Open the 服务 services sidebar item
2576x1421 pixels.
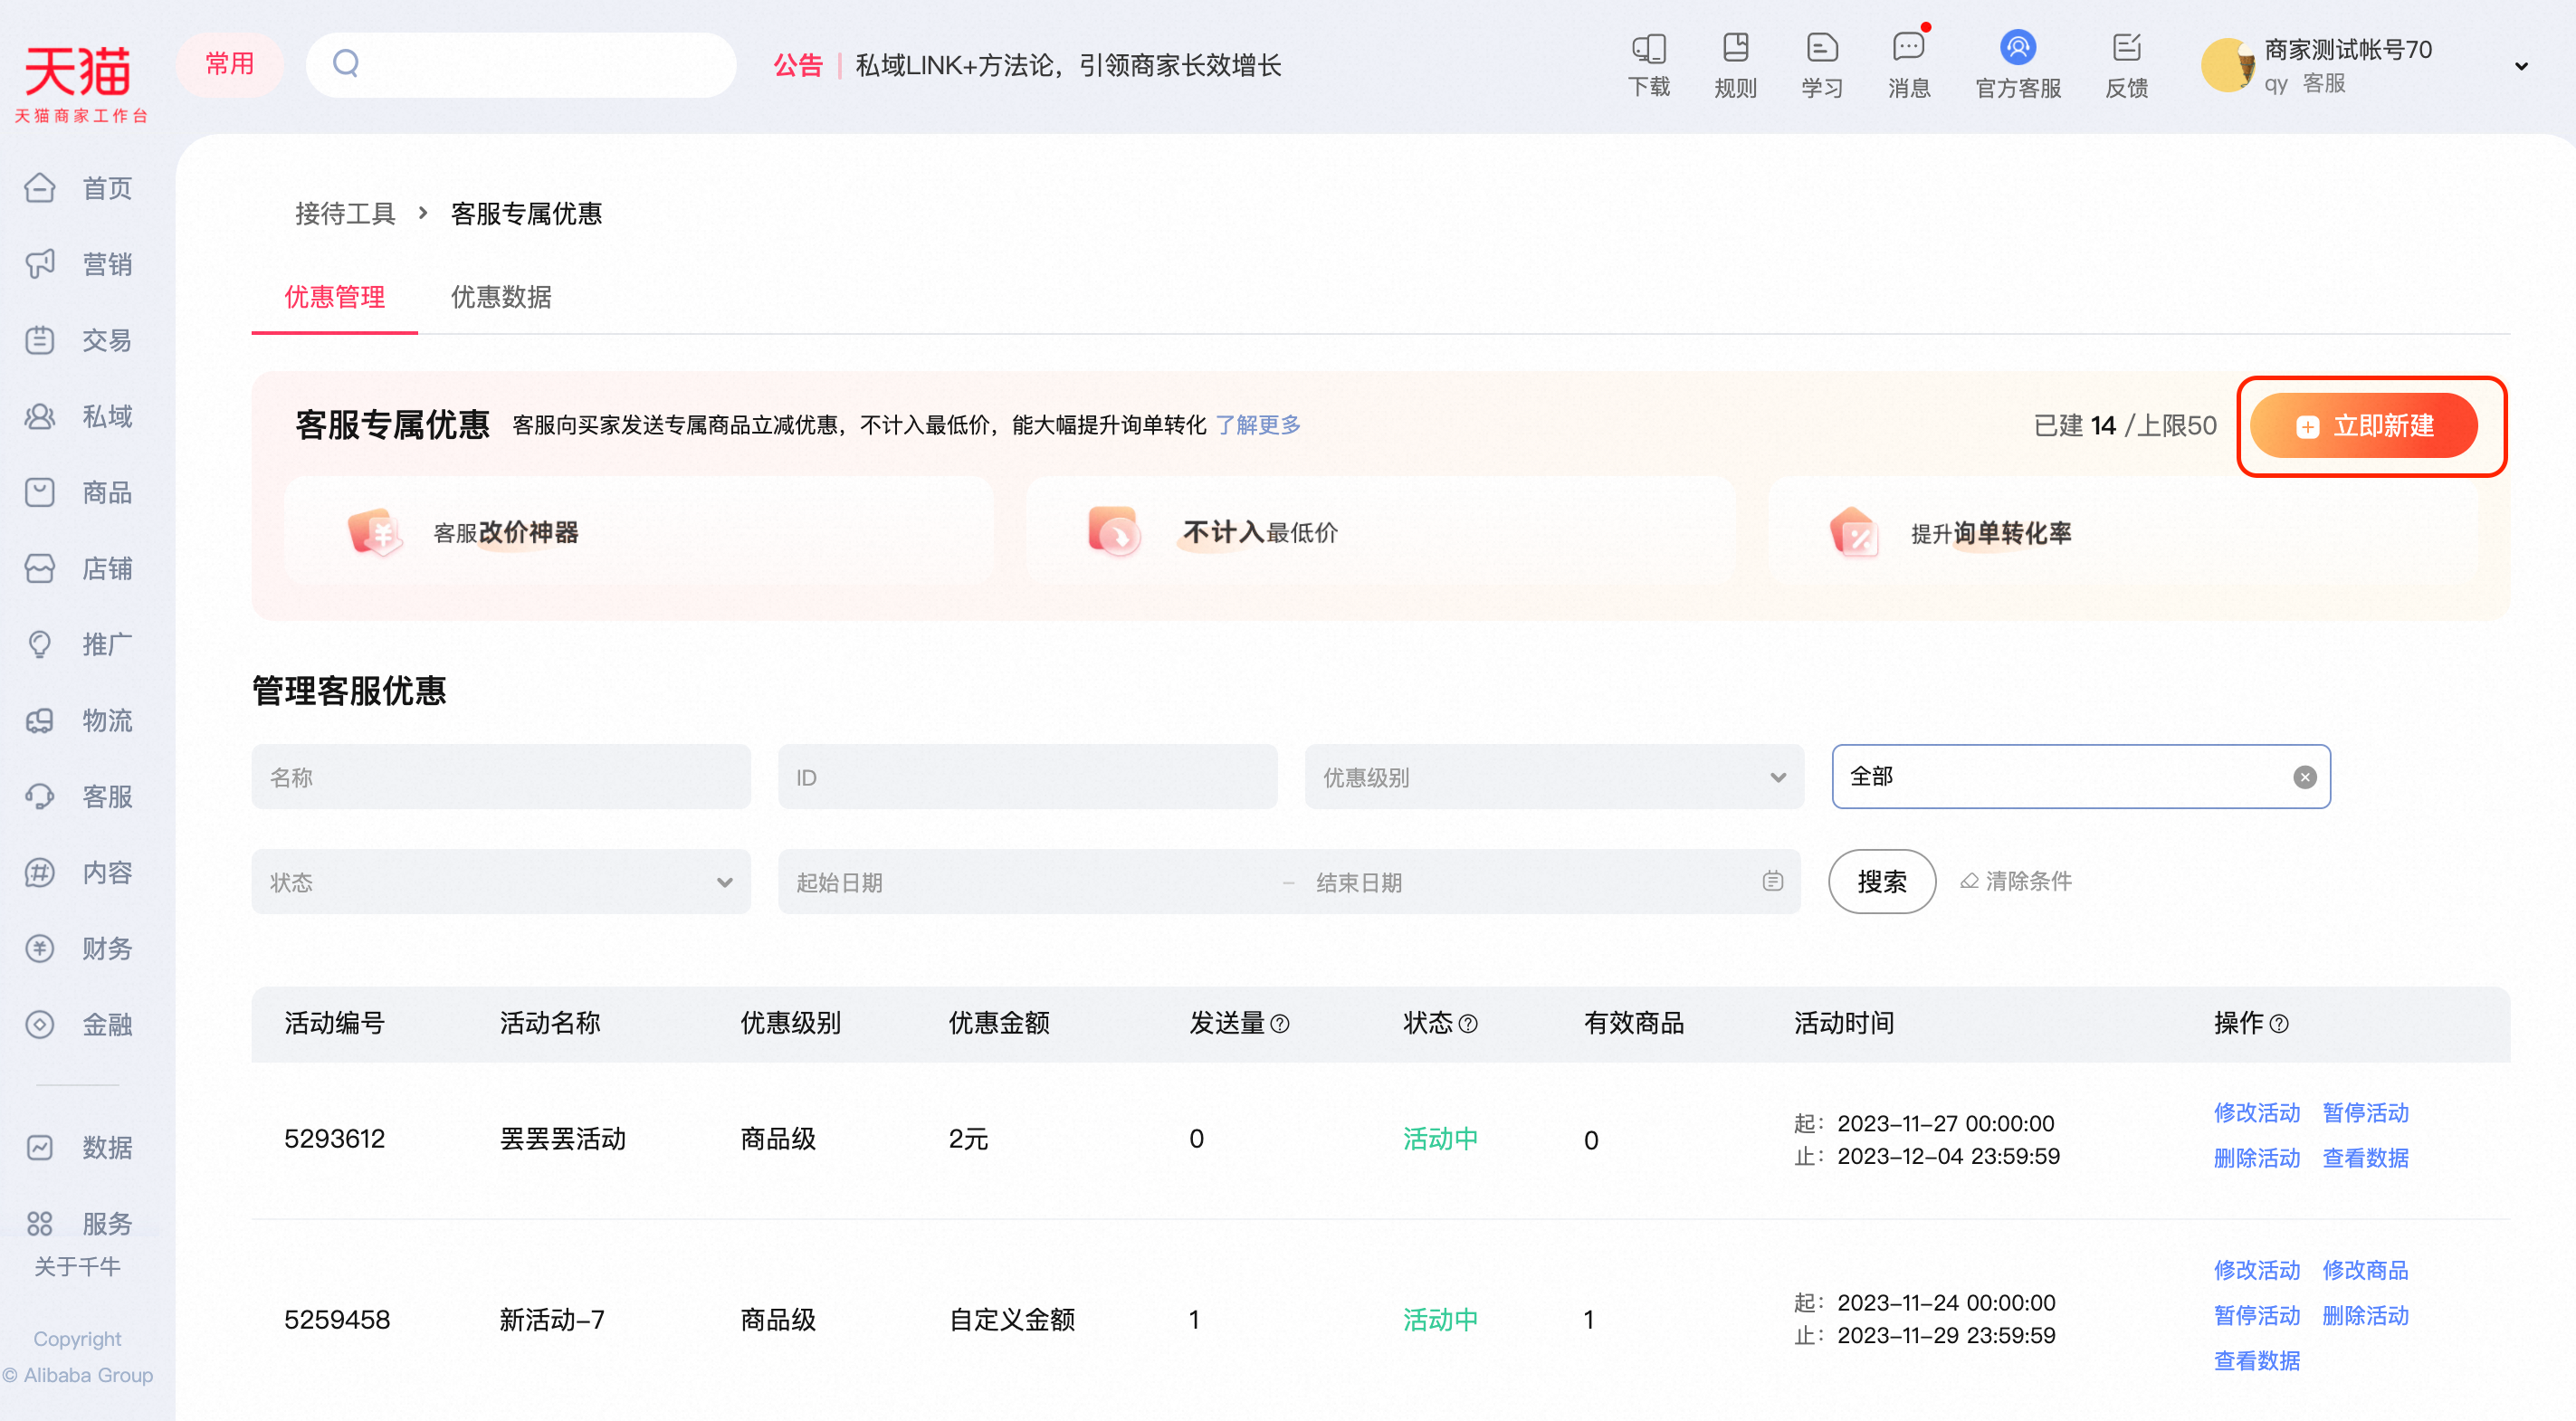79,1223
